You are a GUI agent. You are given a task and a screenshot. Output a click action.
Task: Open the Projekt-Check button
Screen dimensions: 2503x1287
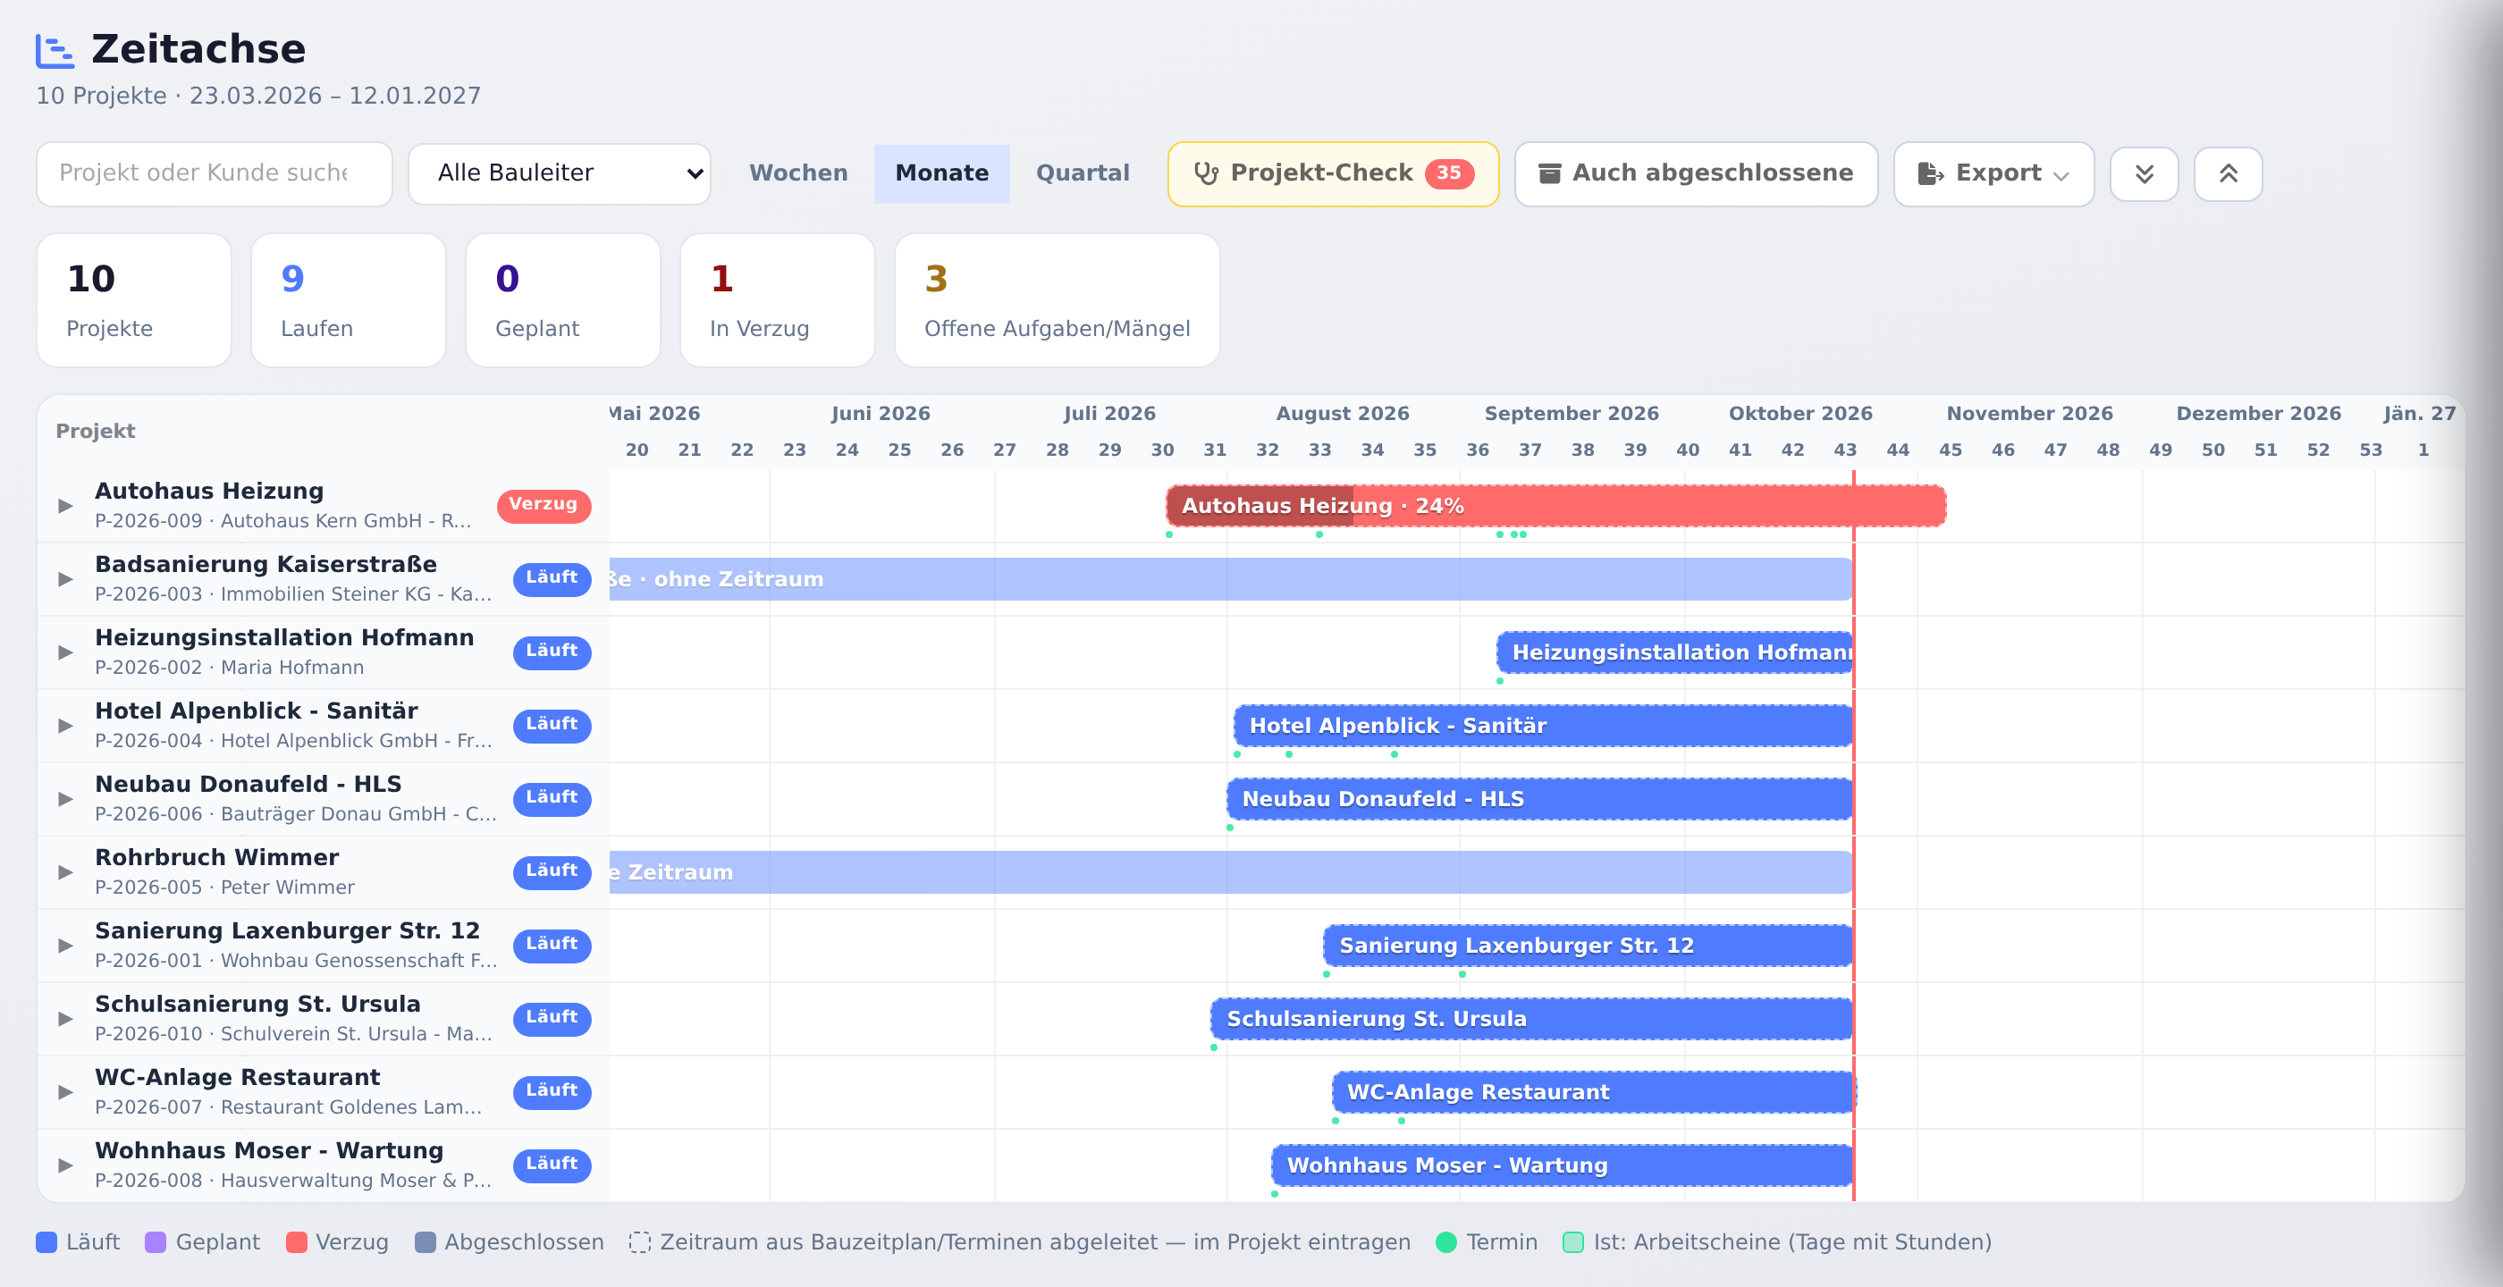(x=1333, y=174)
